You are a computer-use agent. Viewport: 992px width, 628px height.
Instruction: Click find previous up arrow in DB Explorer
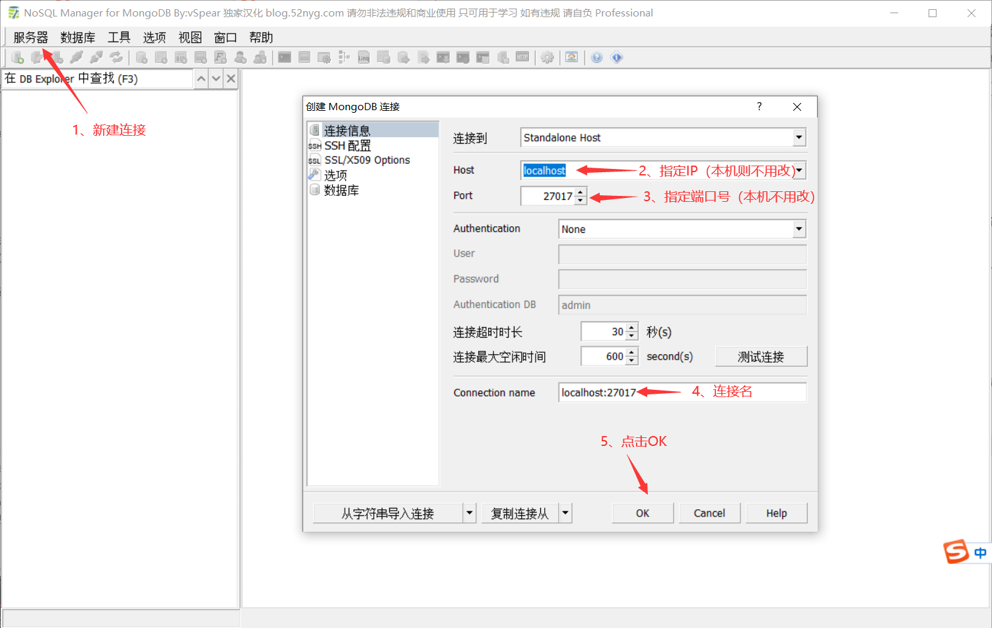click(201, 78)
